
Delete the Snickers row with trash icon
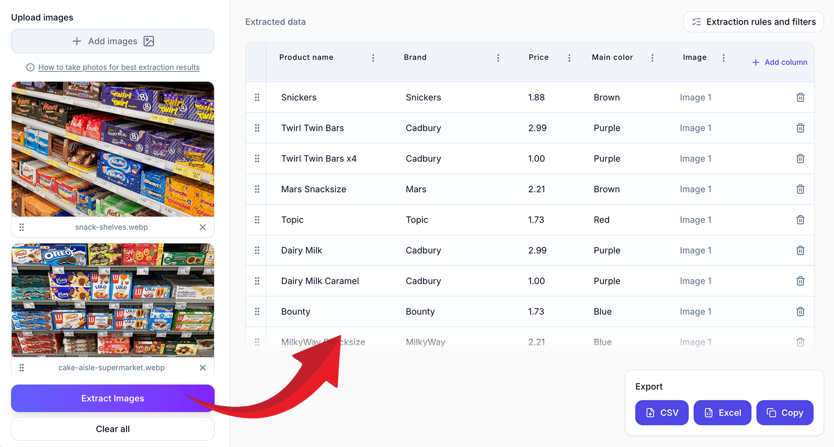(800, 98)
